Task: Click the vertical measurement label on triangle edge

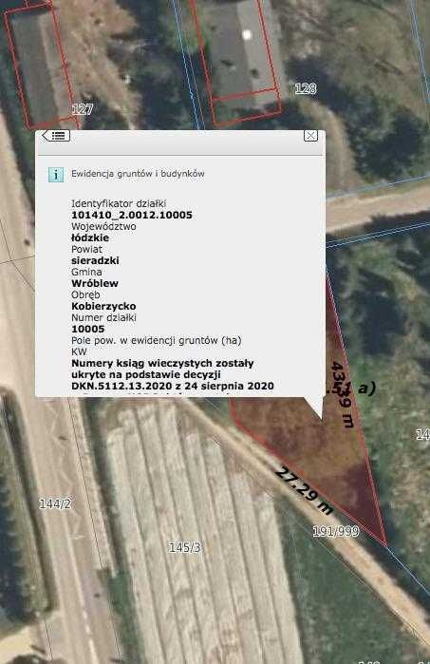Action: [343, 394]
